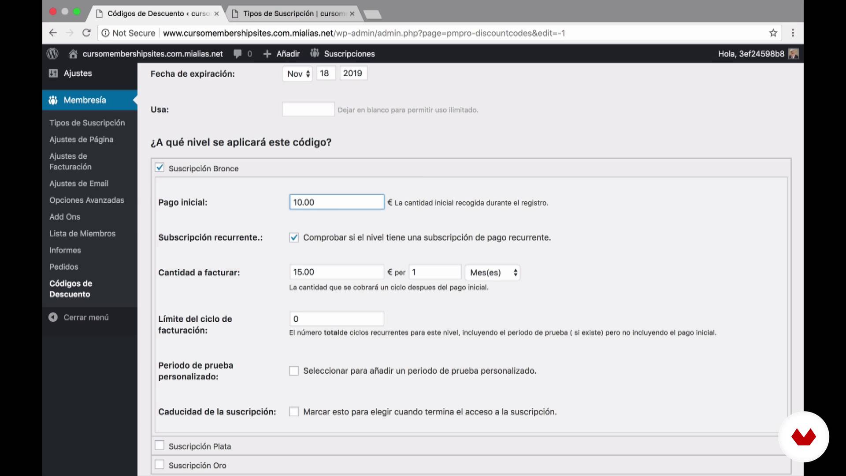Image resolution: width=846 pixels, height=476 pixels.
Task: Reload the page with refresh icon
Action: pyautogui.click(x=86, y=33)
